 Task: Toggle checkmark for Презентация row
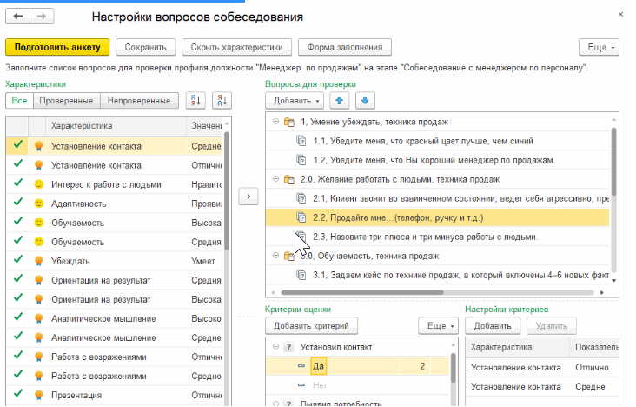18,393
